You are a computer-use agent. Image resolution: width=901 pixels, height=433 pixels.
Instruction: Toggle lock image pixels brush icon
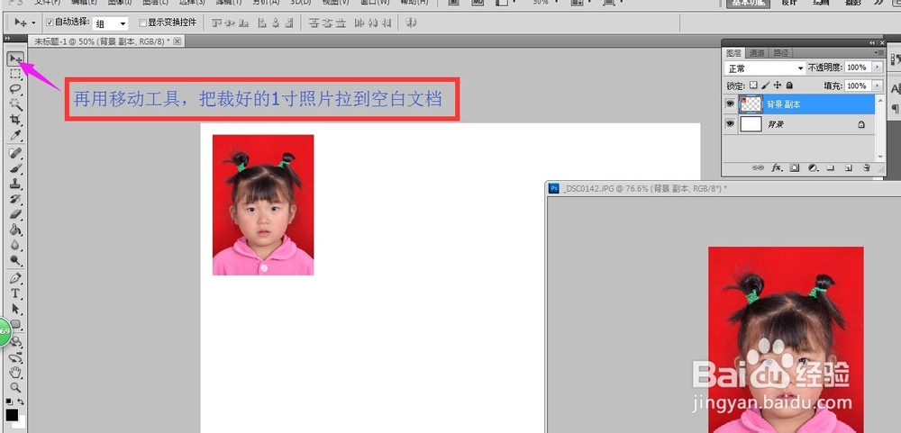tap(765, 85)
